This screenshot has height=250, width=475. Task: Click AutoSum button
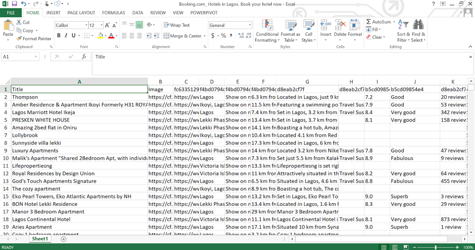click(379, 22)
